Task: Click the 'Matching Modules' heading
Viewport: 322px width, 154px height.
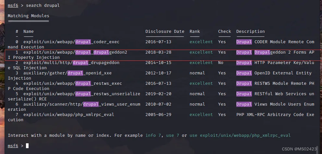Action: pos(28,16)
